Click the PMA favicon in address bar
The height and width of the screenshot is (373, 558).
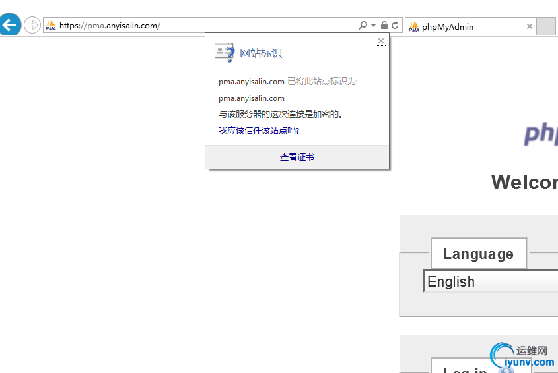coord(51,26)
